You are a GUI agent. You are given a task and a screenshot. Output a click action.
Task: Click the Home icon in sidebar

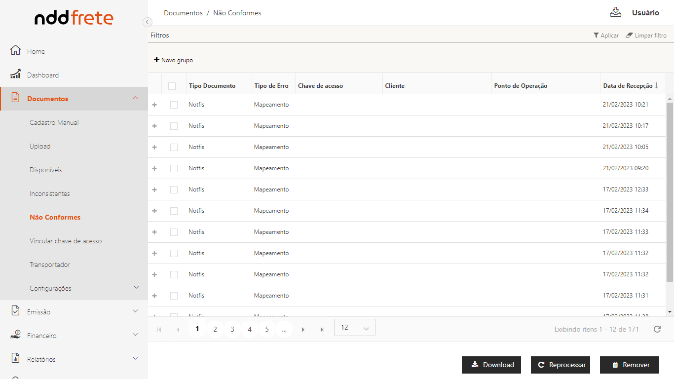coord(16,51)
